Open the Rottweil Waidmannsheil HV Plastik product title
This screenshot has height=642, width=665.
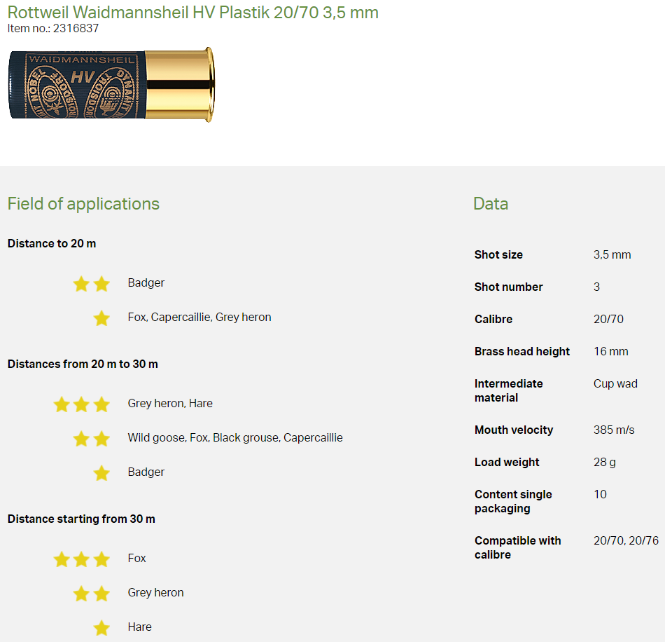point(192,13)
